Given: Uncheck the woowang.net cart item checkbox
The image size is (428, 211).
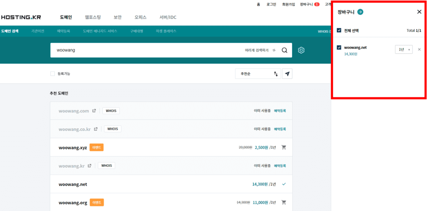Looking at the screenshot, I should point(339,48).
